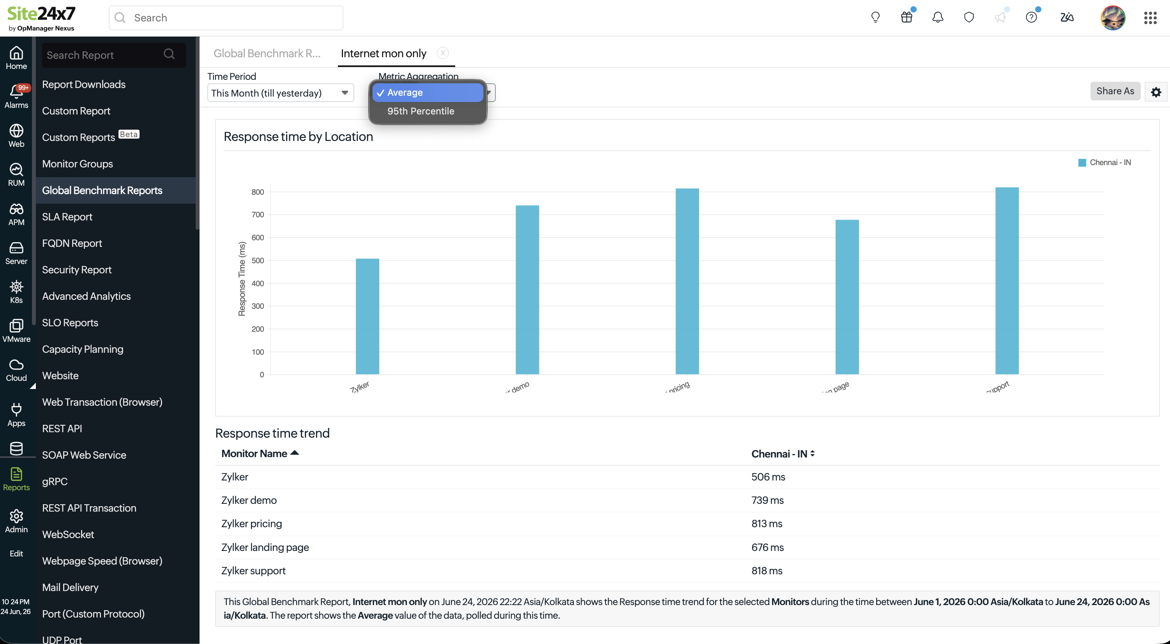
Task: Toggle Chennai - IN legend swatch
Action: point(1082,162)
